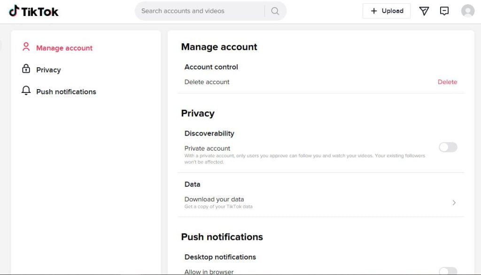This screenshot has height=275, width=481.
Task: Click the lock icon beside Privacy
Action: 26,69
